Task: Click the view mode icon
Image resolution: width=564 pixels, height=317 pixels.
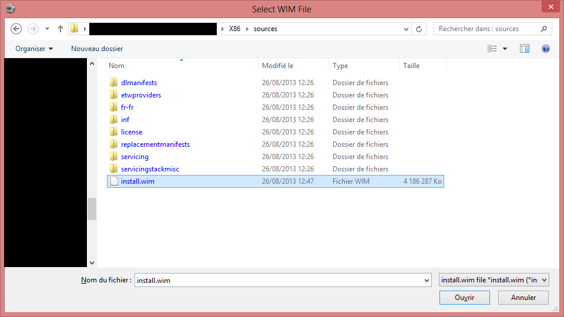Action: (492, 49)
